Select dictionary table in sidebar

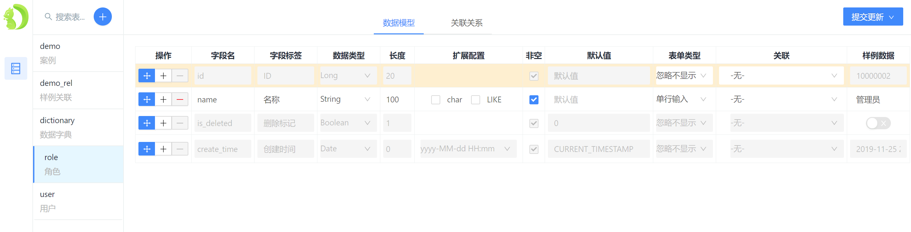pos(78,127)
